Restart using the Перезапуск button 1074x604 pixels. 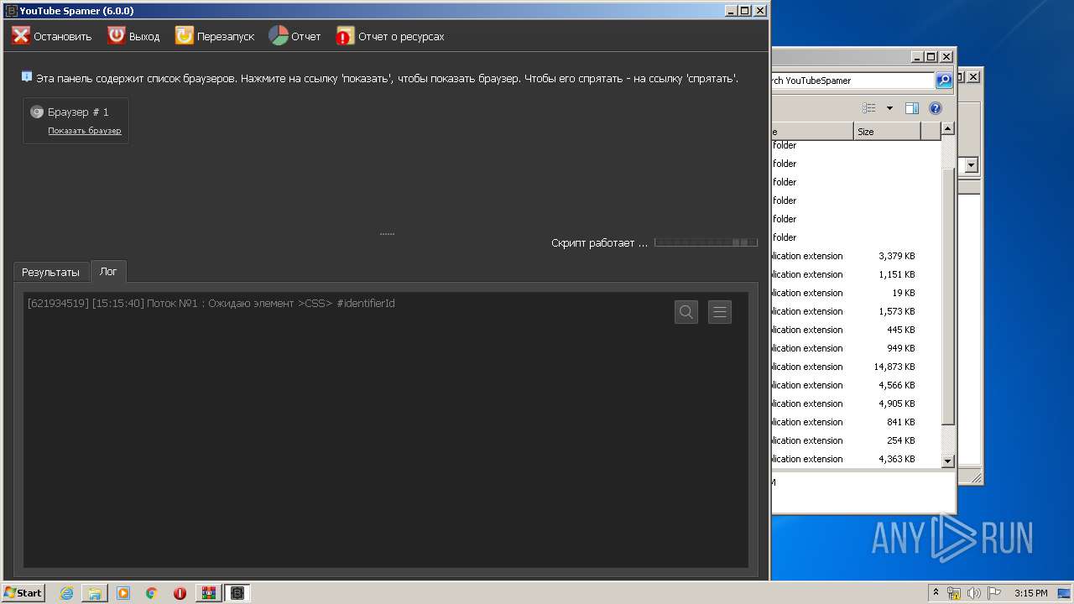coord(214,36)
